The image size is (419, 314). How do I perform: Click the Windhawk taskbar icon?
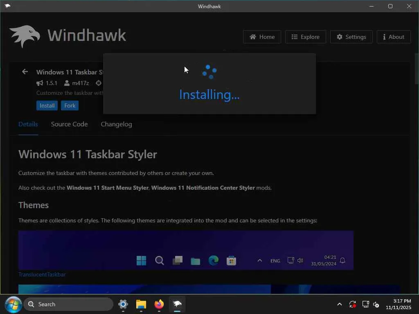coord(177,304)
